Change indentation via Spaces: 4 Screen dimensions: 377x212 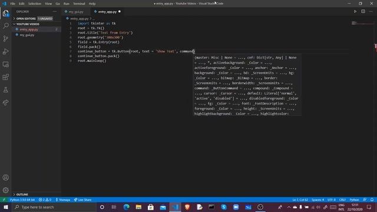(x=318, y=200)
